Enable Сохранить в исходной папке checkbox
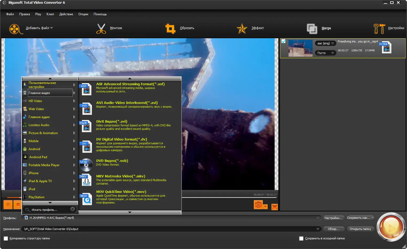 [301, 238]
